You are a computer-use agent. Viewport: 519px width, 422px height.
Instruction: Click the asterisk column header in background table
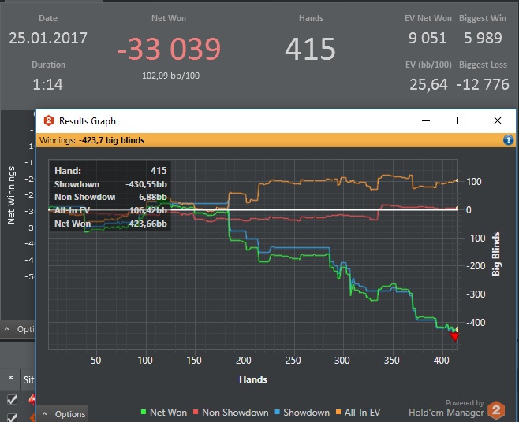click(10, 379)
